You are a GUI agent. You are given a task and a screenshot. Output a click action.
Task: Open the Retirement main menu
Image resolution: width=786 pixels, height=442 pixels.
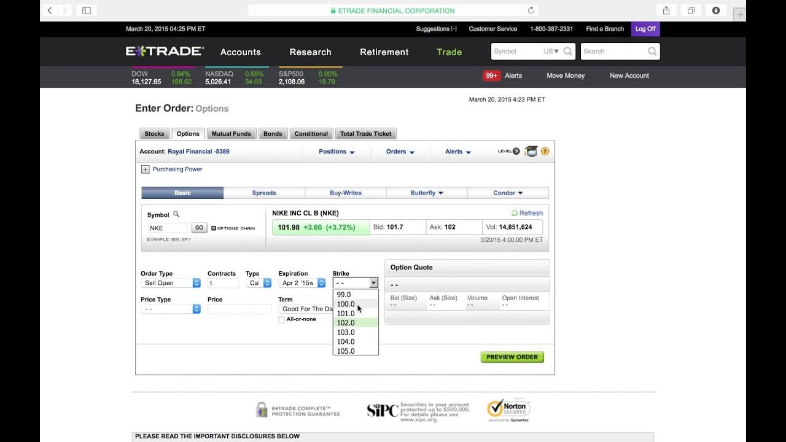[x=384, y=52]
